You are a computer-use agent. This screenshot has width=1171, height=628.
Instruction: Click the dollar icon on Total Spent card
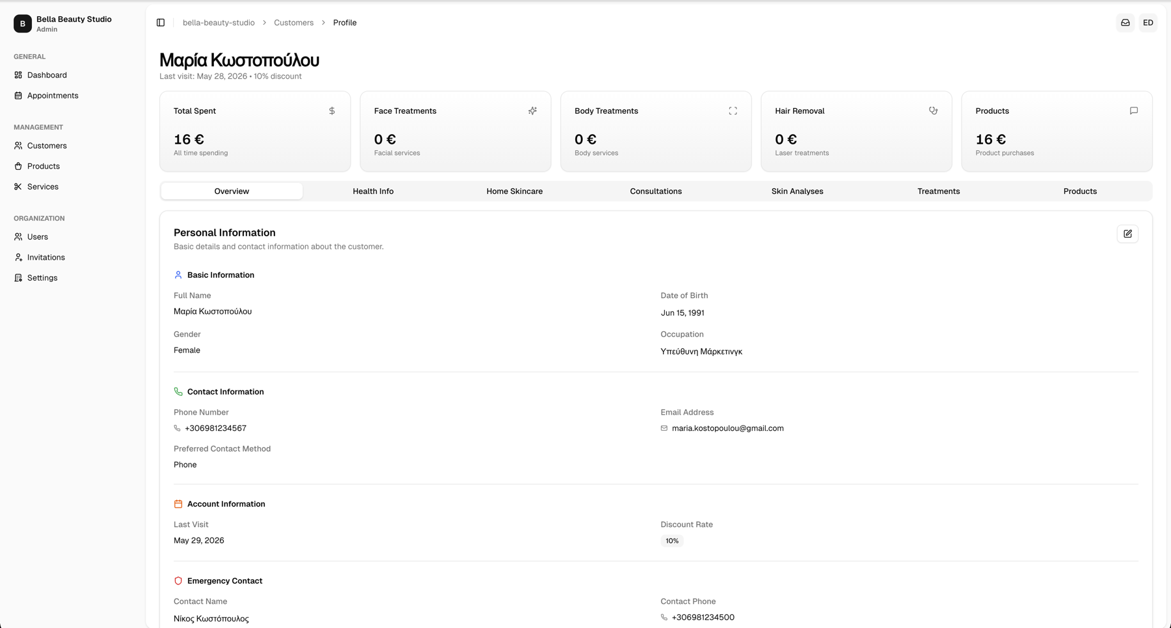332,111
